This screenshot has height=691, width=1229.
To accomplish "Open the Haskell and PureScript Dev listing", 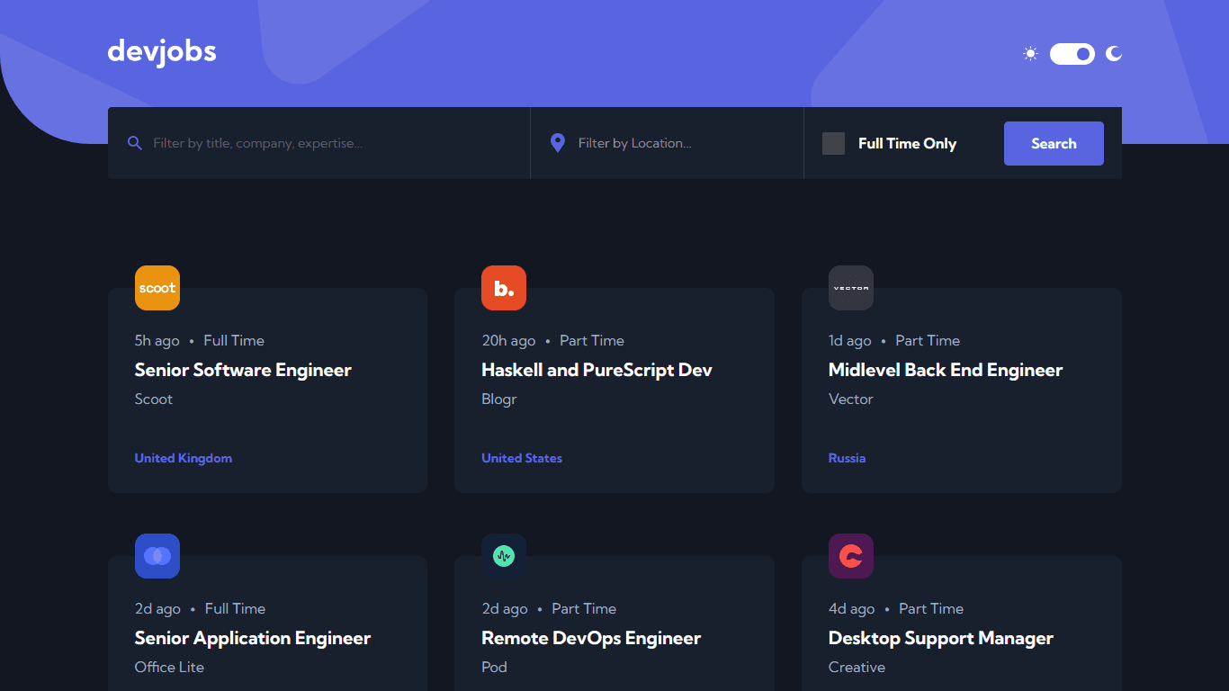I will (597, 370).
